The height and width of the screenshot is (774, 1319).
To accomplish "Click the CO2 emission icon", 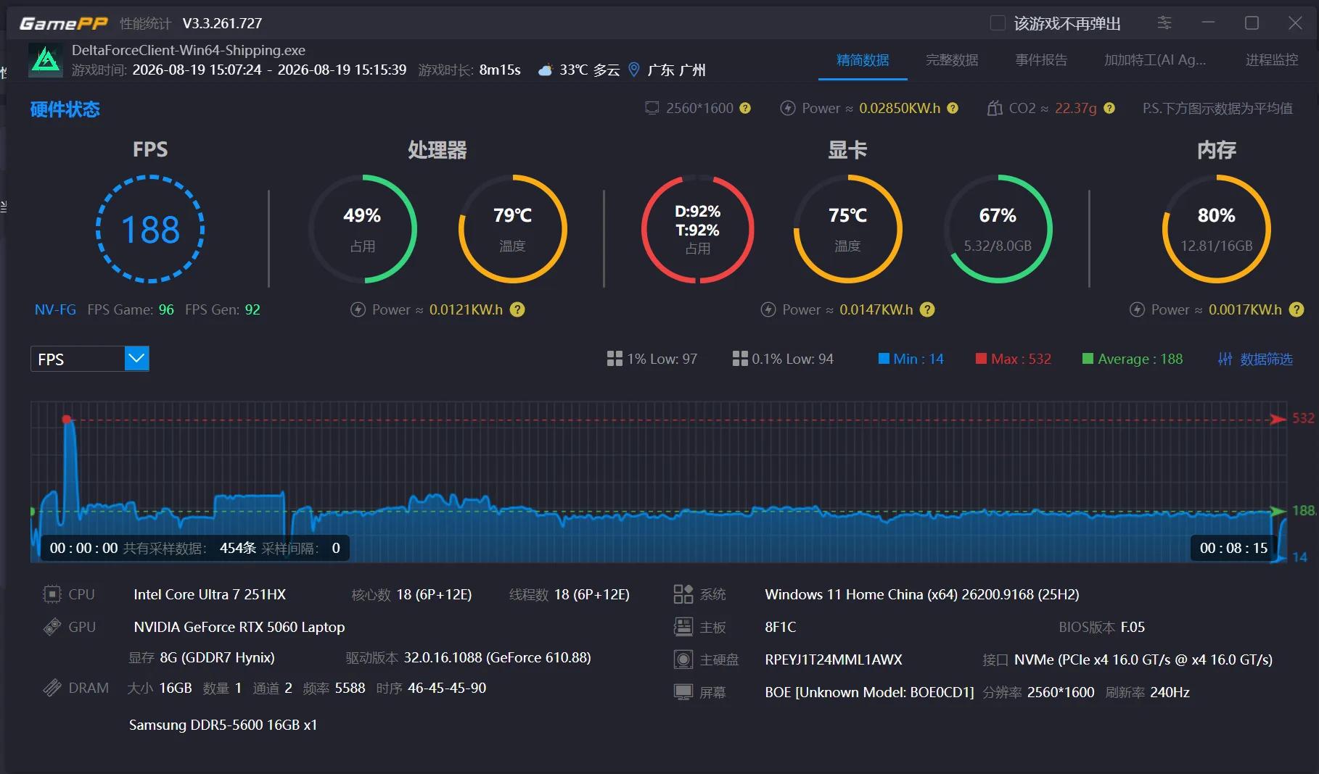I will (995, 108).
